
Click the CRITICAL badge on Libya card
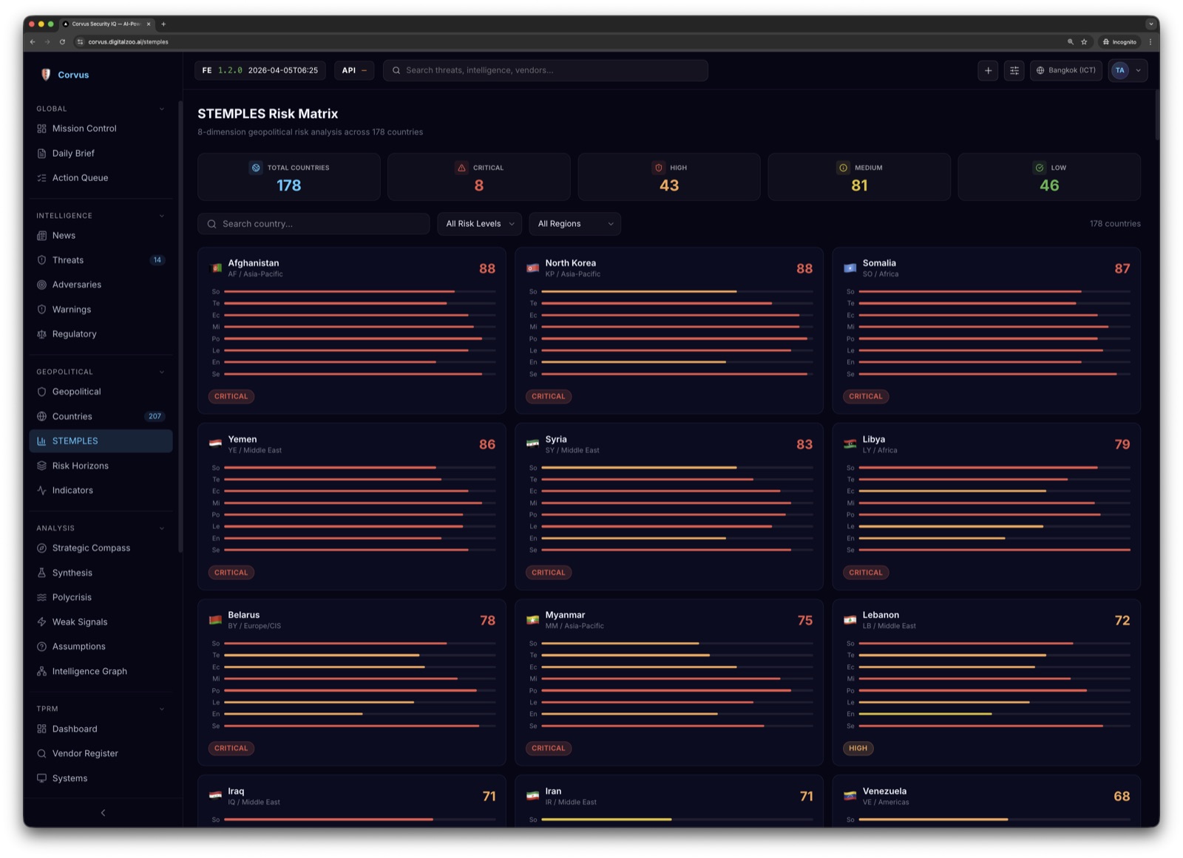[866, 573]
